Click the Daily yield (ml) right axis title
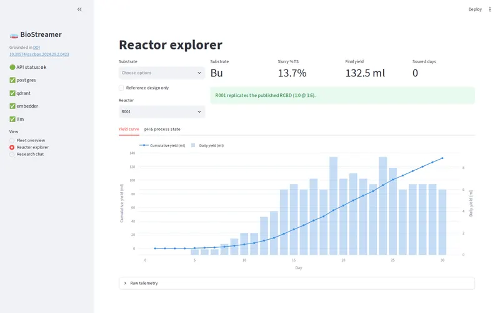The height and width of the screenshot is (313, 500). click(x=471, y=203)
